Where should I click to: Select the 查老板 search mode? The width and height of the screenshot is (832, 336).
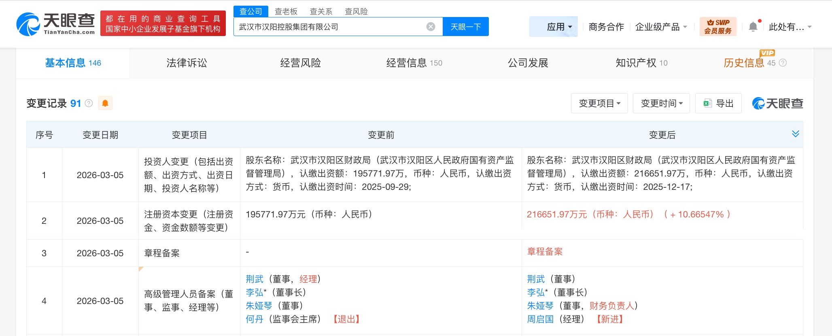(x=286, y=11)
